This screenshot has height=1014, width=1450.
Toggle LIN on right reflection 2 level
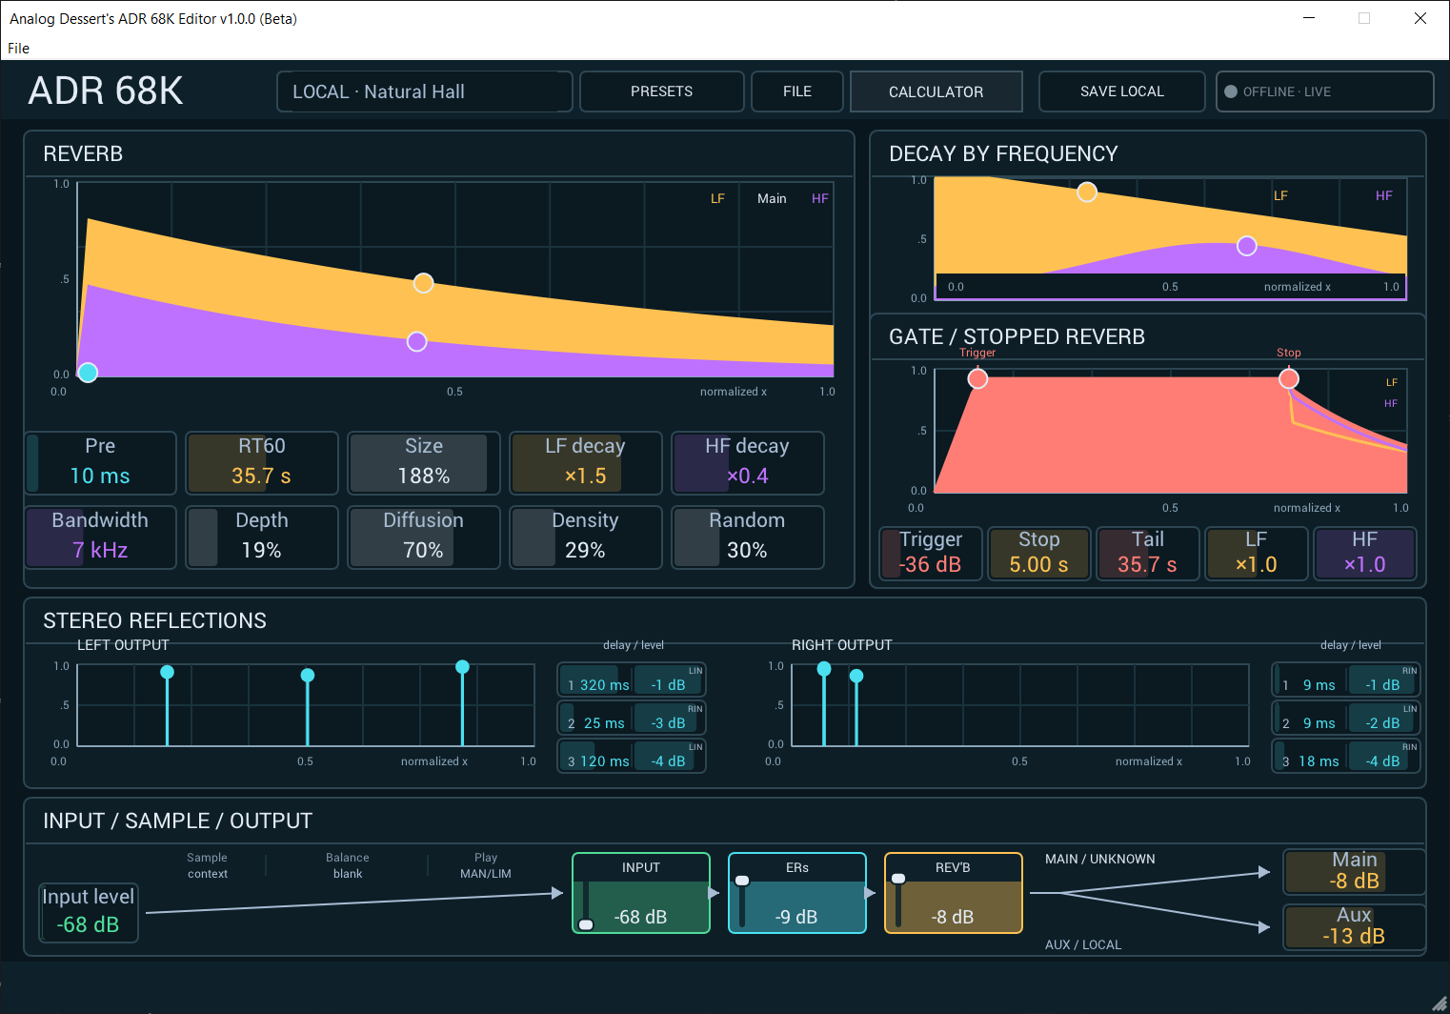(1410, 709)
